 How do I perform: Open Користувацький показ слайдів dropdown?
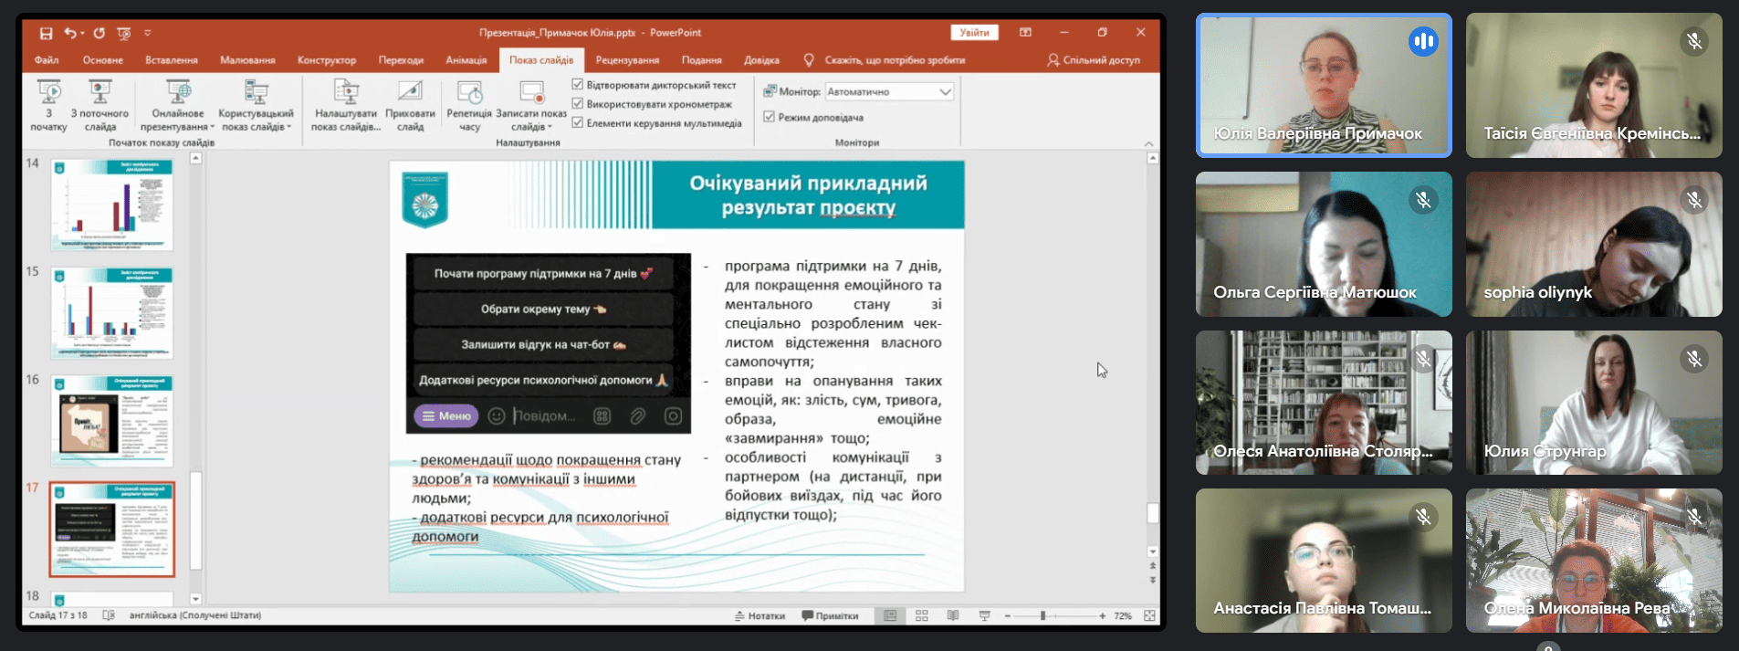[x=256, y=106]
